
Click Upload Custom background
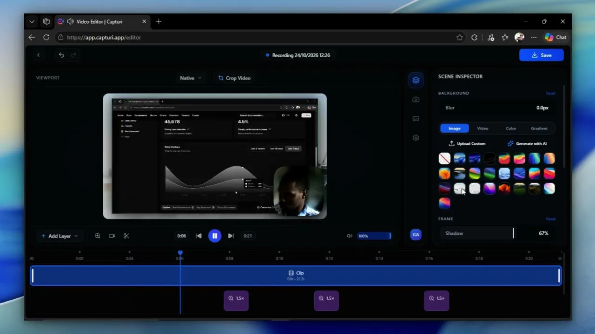(x=467, y=144)
